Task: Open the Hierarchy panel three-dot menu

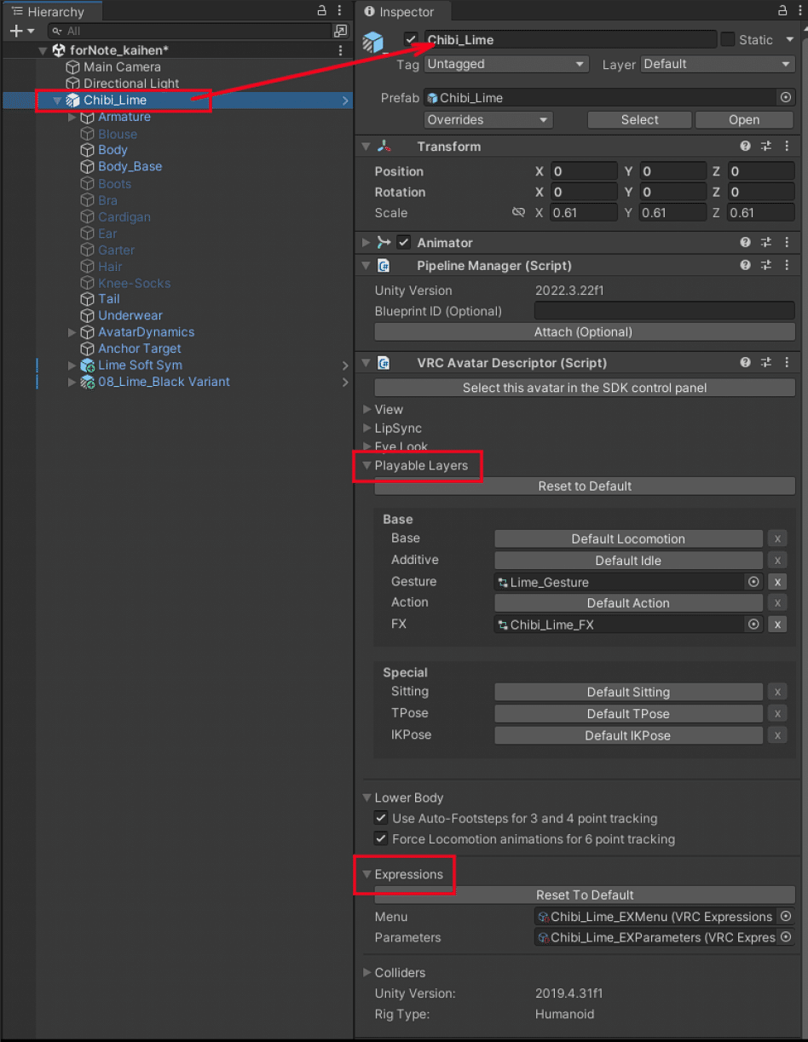Action: coord(340,11)
